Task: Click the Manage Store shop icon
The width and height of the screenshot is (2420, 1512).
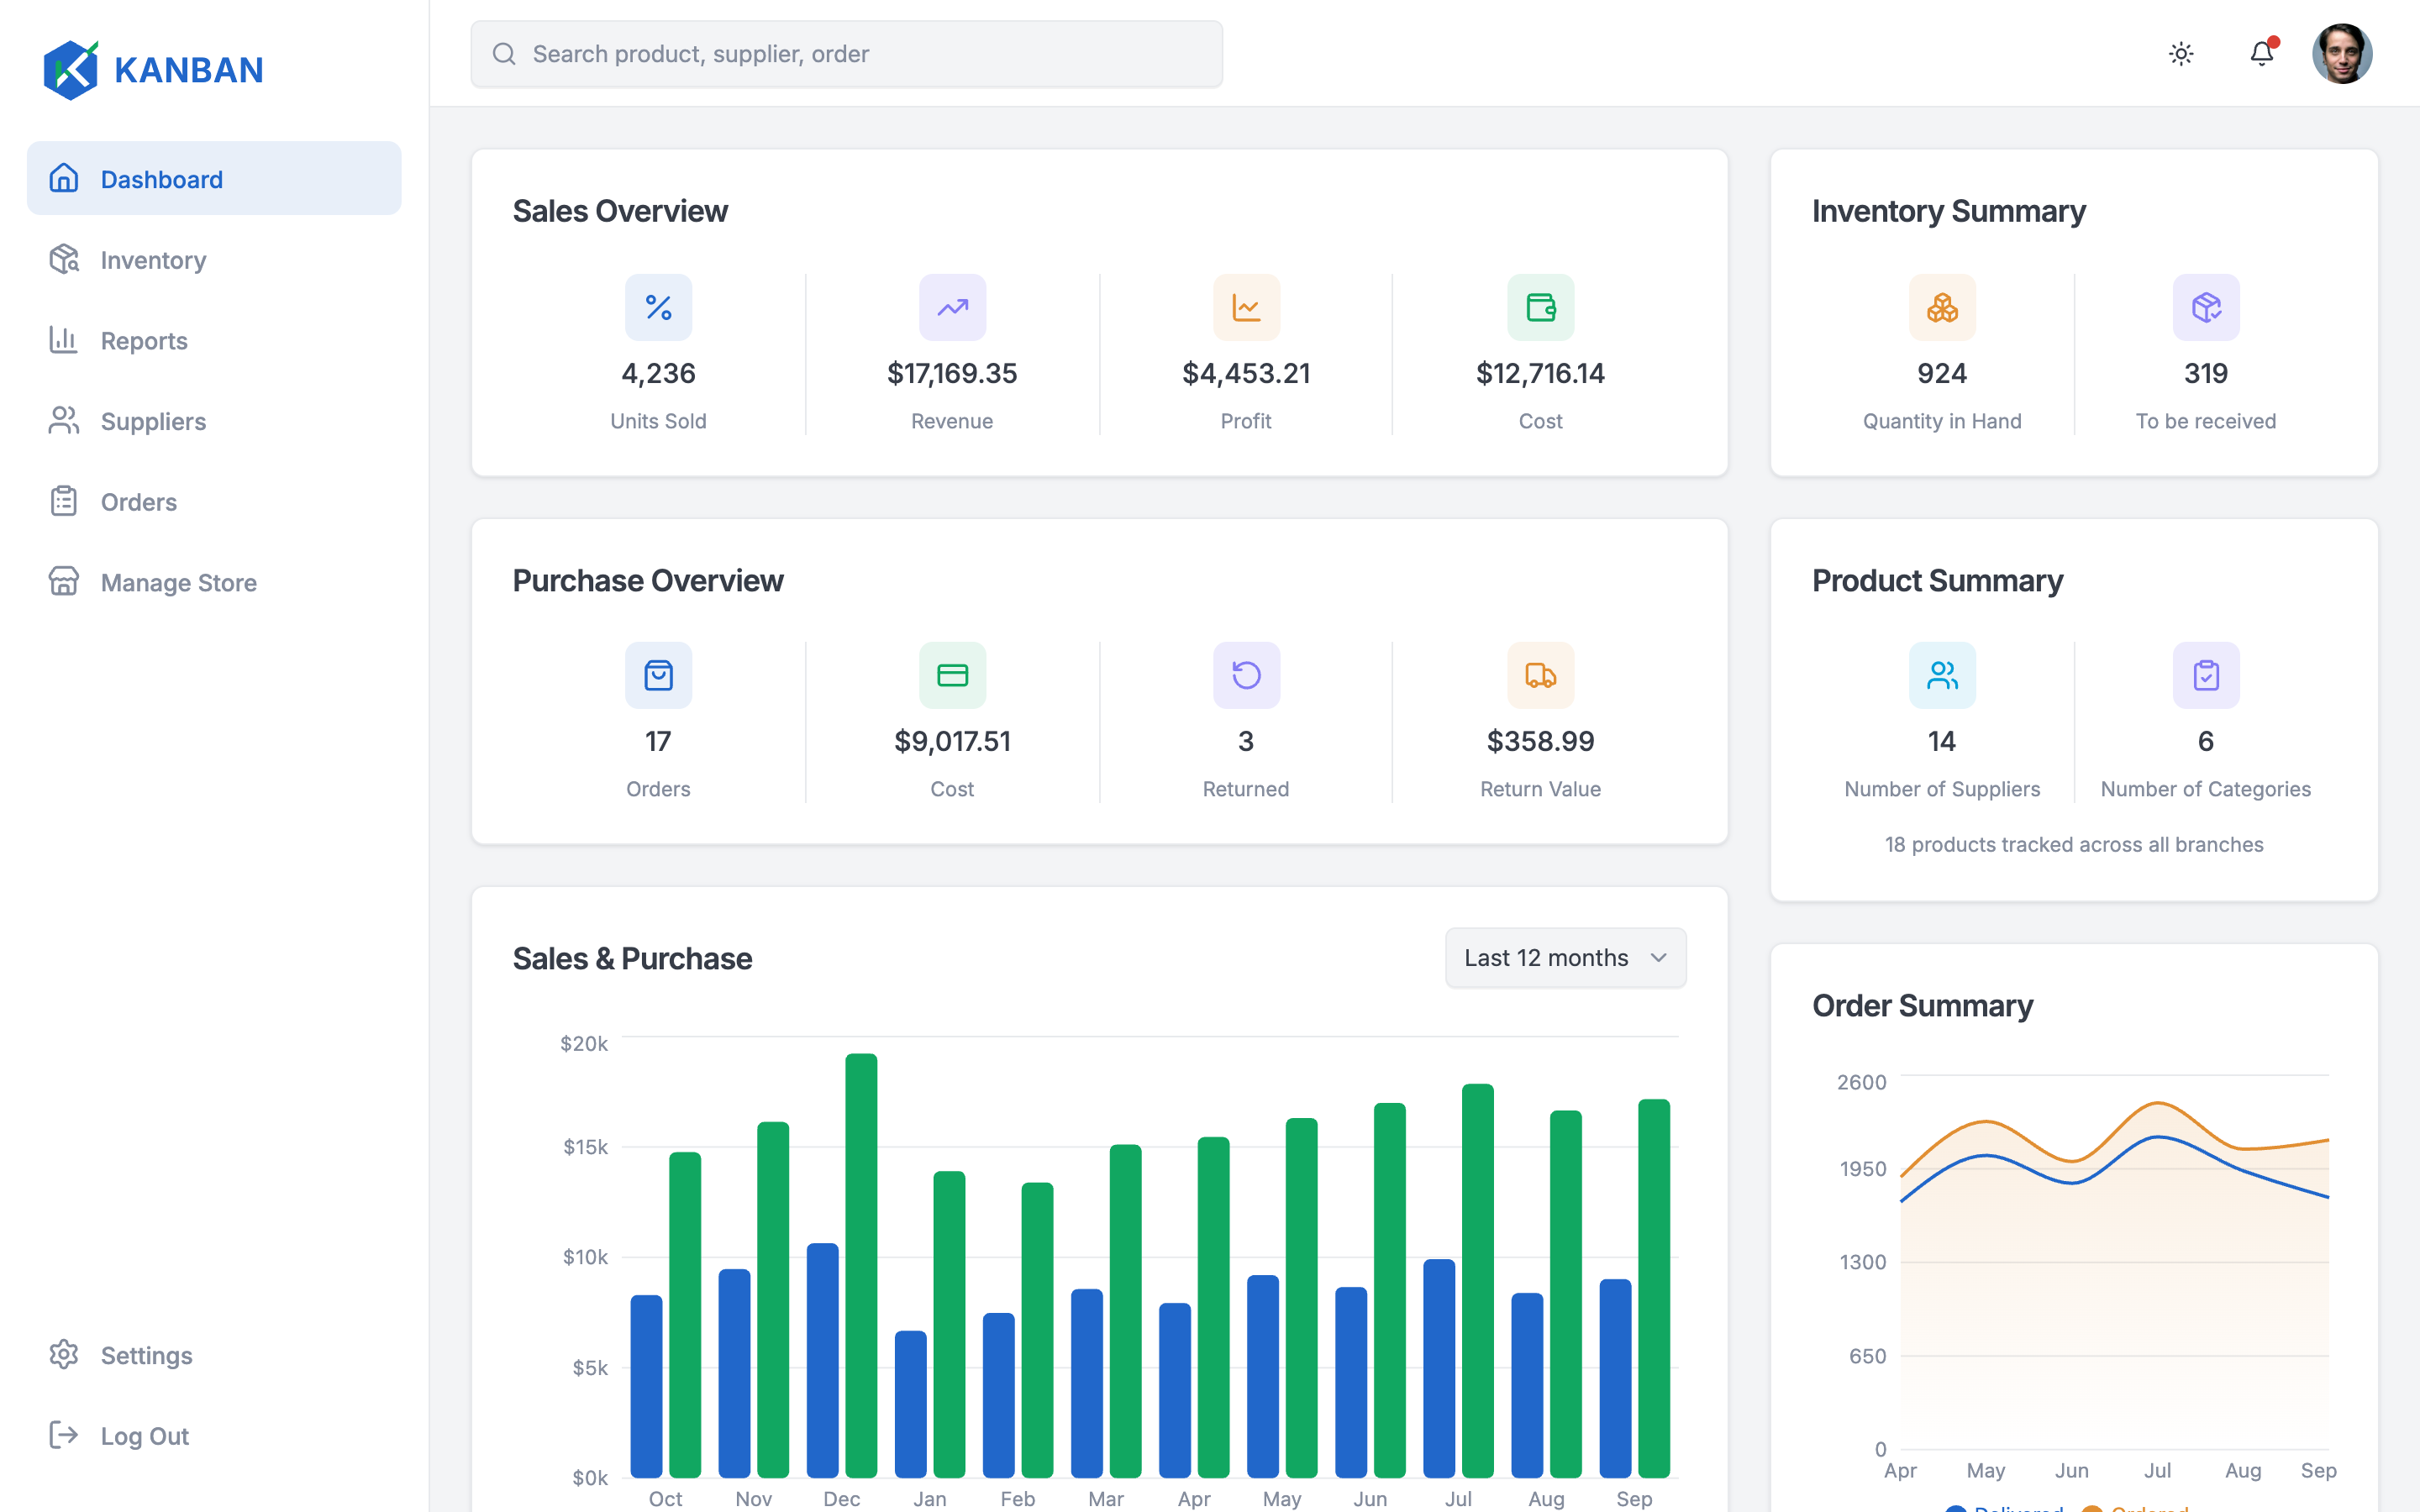Action: [64, 582]
